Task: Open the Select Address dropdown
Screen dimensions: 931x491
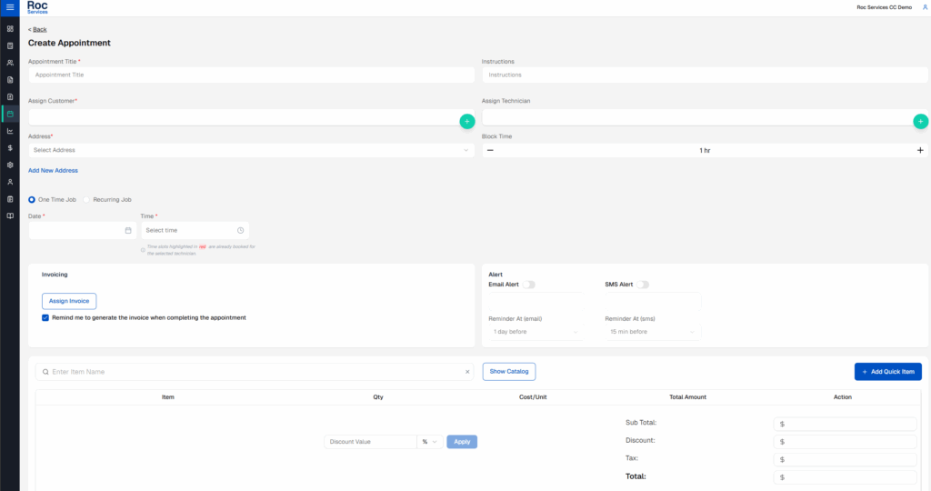Action: 251,150
